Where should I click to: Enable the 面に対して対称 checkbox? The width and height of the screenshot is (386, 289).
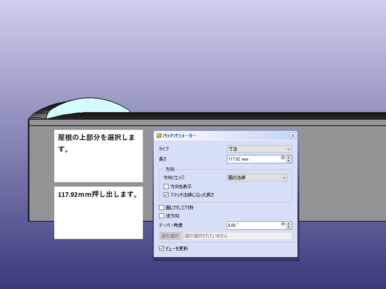point(162,208)
